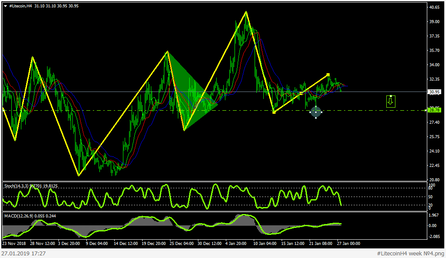This screenshot has height=258, width=446.
Task: Click the chart menu triangle beside #Litecoin,H4
Action: (x=5, y=6)
